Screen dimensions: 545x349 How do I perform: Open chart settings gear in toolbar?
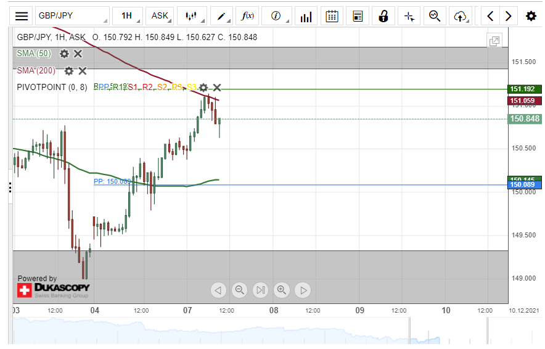[530, 16]
